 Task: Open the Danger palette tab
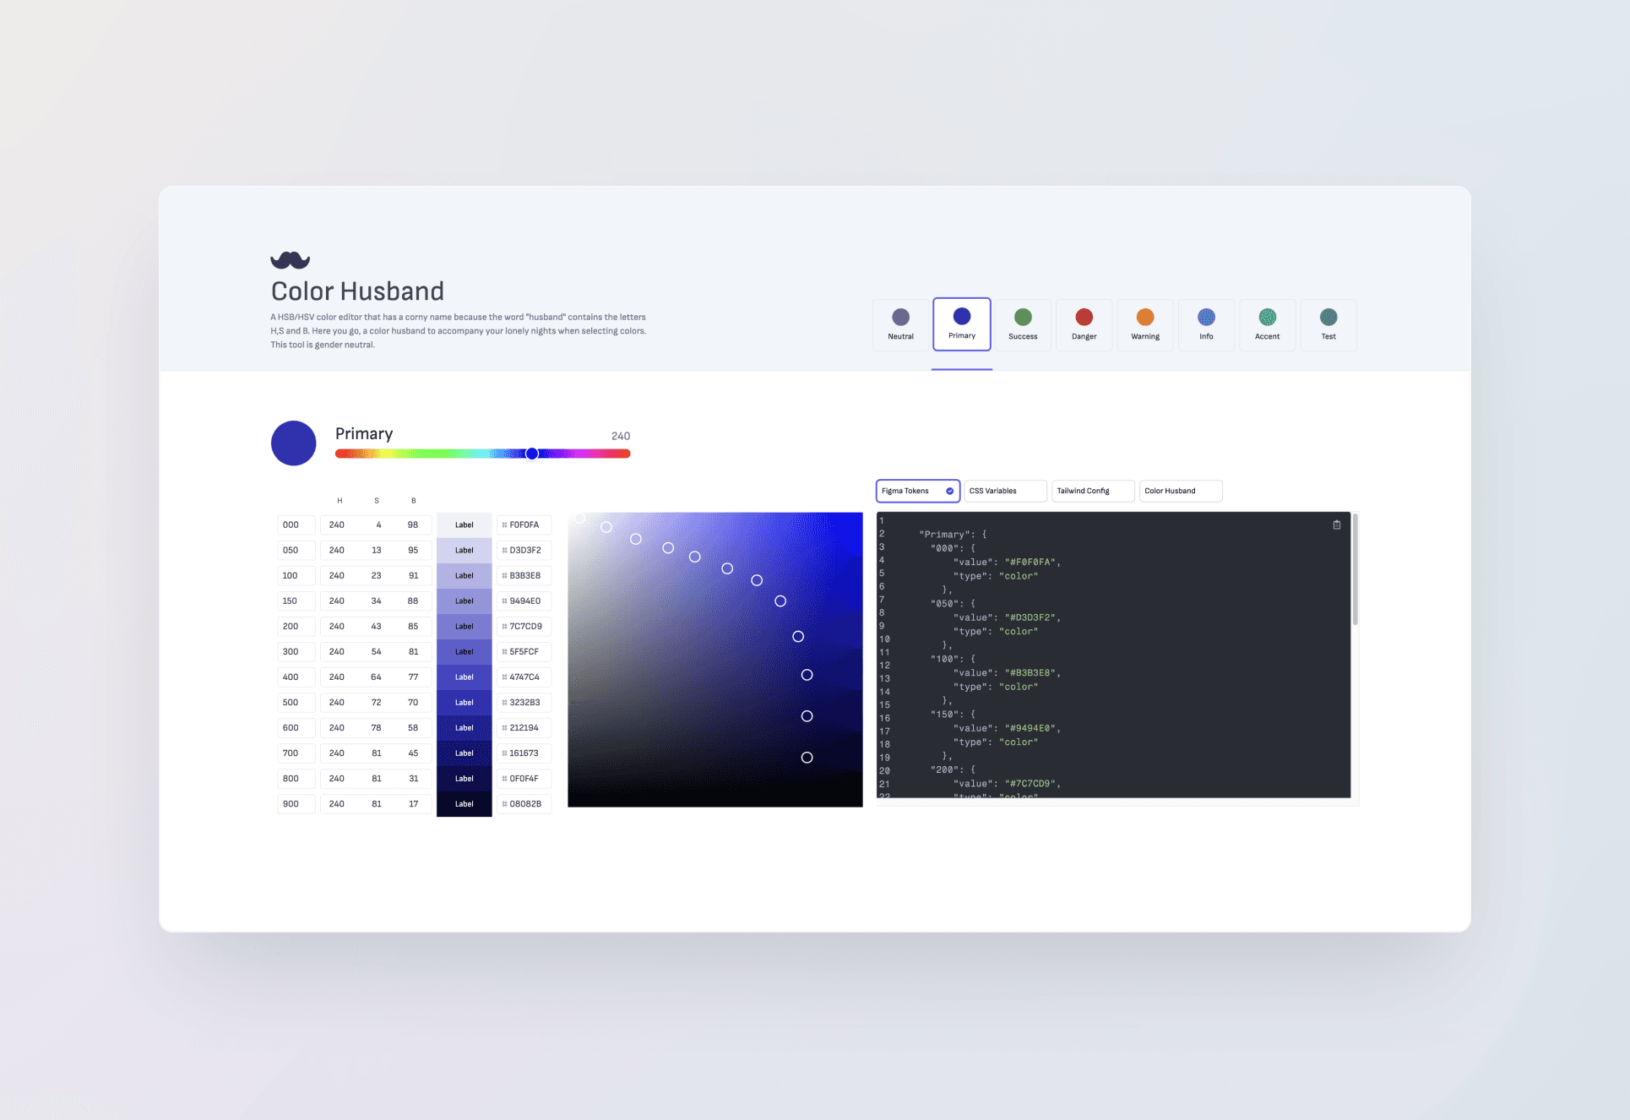[x=1084, y=324]
